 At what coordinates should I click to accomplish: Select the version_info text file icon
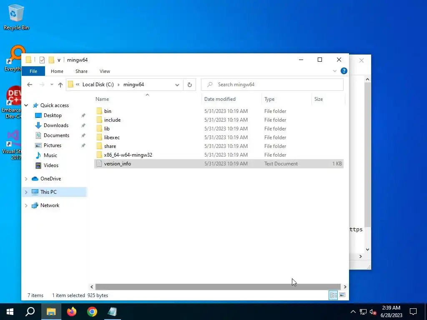tap(99, 163)
